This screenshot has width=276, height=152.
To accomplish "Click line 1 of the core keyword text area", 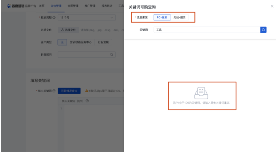I will [94, 108].
